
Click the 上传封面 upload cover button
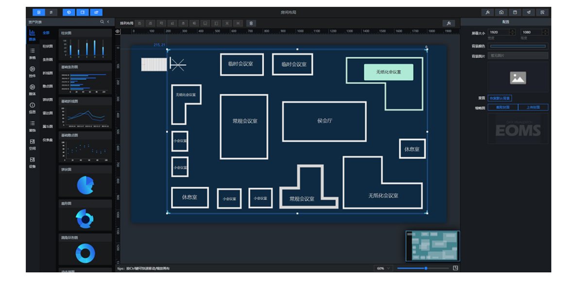point(533,107)
